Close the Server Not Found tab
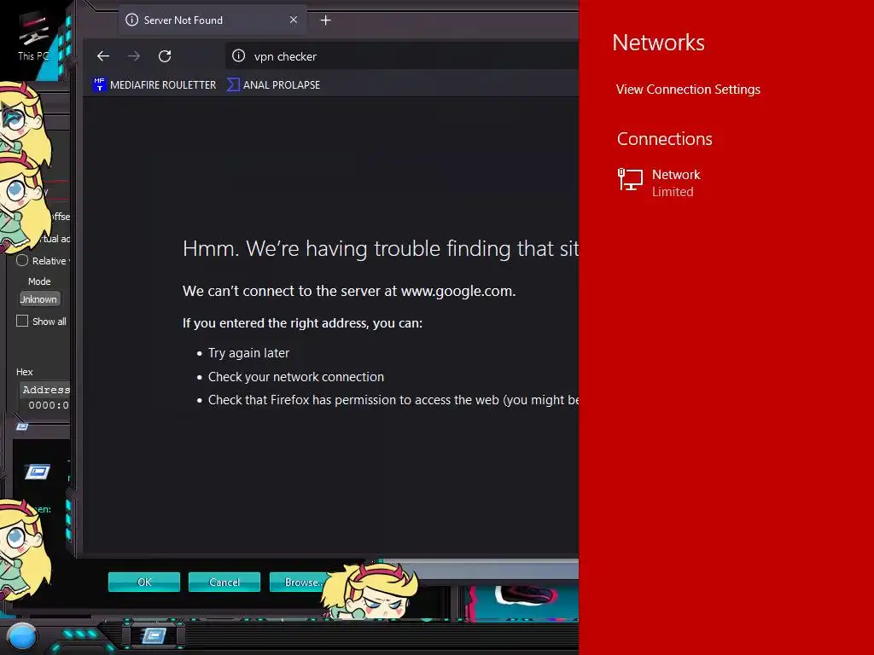The width and height of the screenshot is (874, 655). coord(294,20)
